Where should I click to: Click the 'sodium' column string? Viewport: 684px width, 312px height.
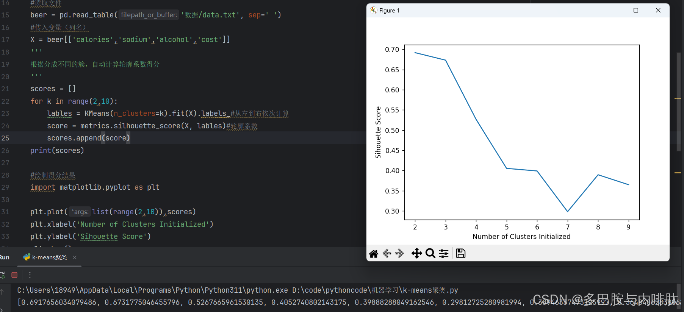click(x=135, y=39)
